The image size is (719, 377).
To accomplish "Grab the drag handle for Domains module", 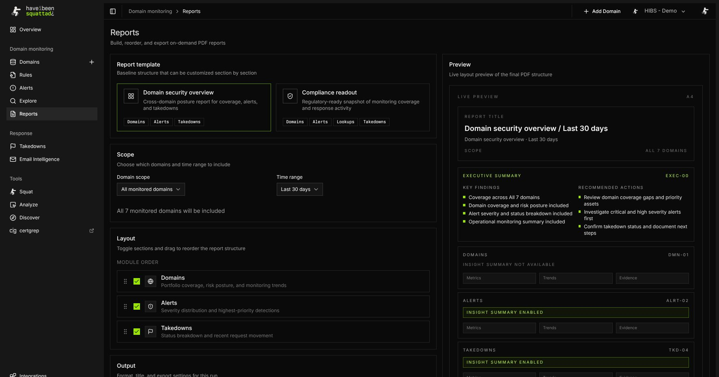I will tap(125, 281).
